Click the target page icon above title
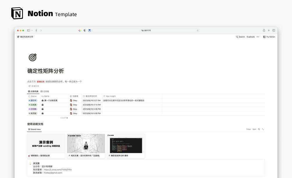 [33, 57]
